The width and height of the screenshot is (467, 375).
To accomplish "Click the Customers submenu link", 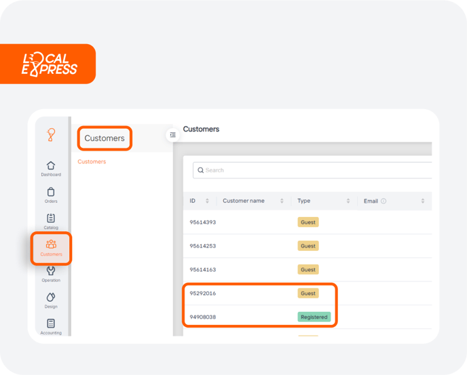I will [x=92, y=161].
